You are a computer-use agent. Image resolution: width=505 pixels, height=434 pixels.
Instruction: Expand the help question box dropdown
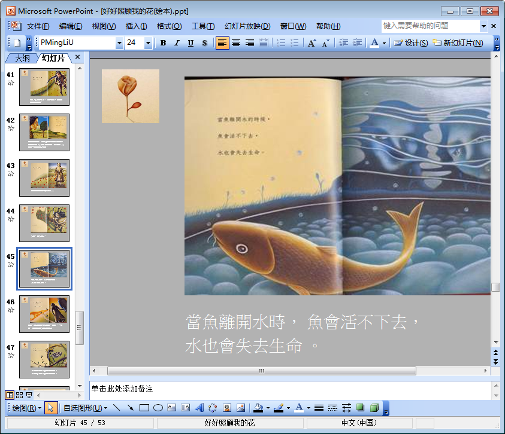pyautogui.click(x=483, y=26)
